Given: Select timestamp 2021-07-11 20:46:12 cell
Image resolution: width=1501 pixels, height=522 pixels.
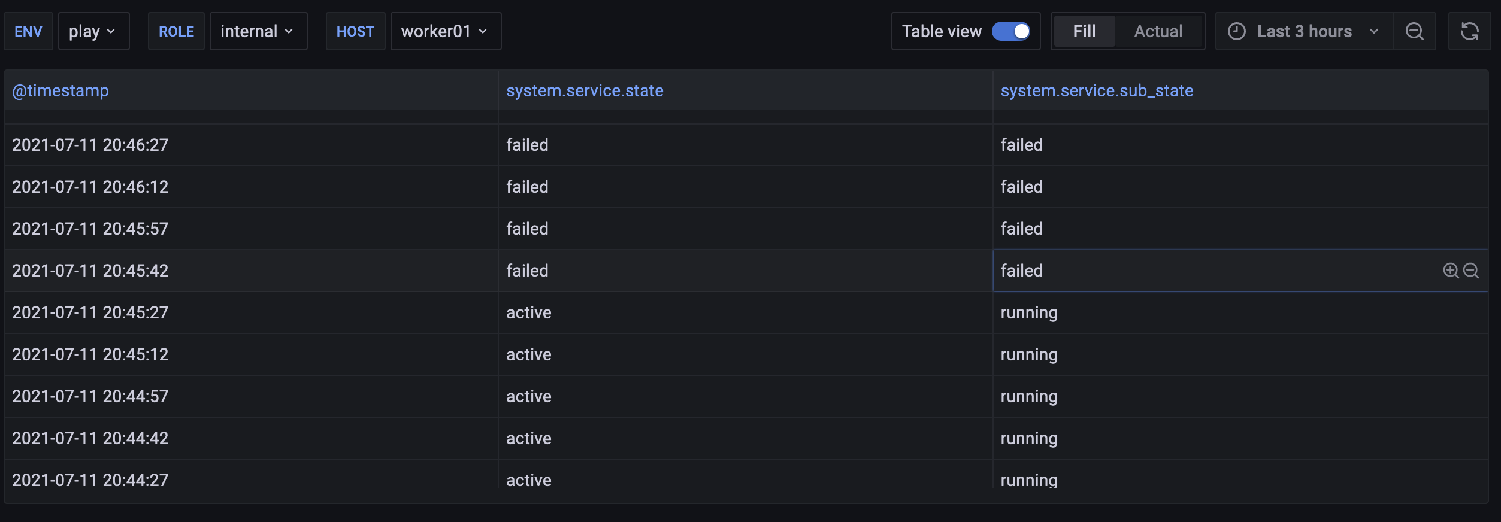Looking at the screenshot, I should 251,187.
